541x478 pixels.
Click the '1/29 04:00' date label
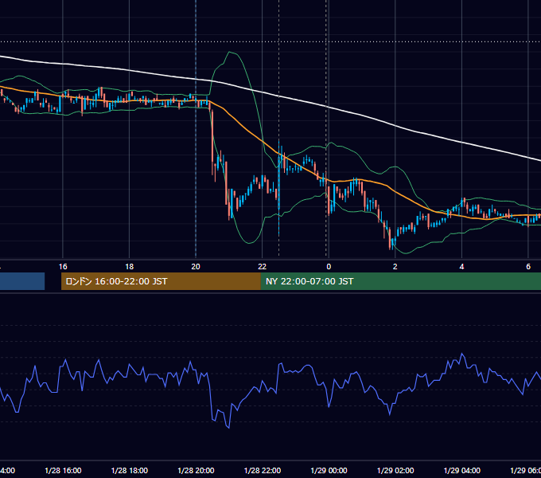coord(462,470)
